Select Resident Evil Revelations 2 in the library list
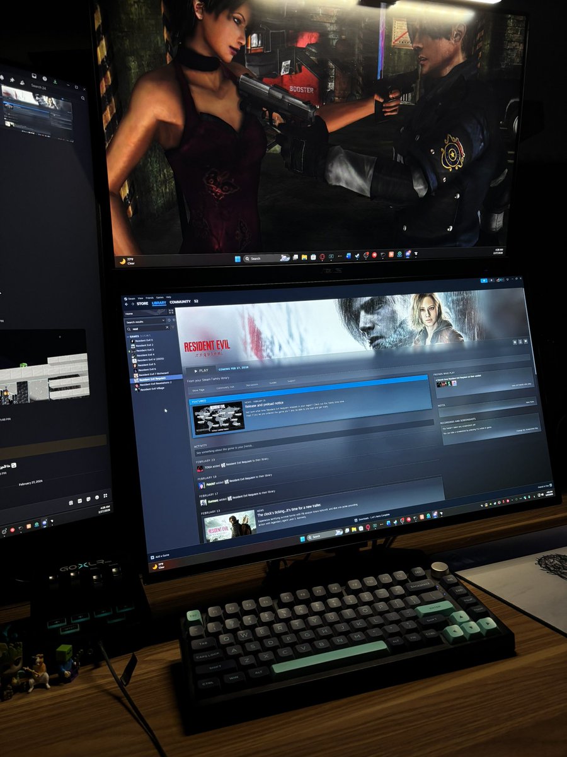This screenshot has width=567, height=757. (x=154, y=384)
